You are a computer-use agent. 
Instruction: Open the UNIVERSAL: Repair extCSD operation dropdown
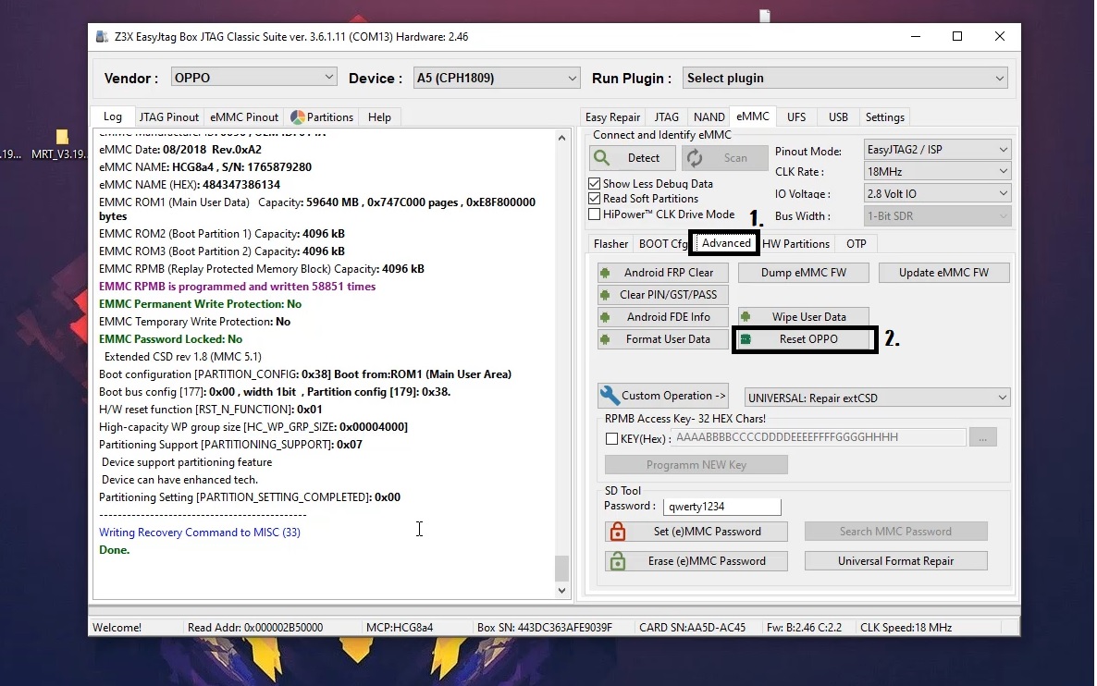(x=875, y=395)
